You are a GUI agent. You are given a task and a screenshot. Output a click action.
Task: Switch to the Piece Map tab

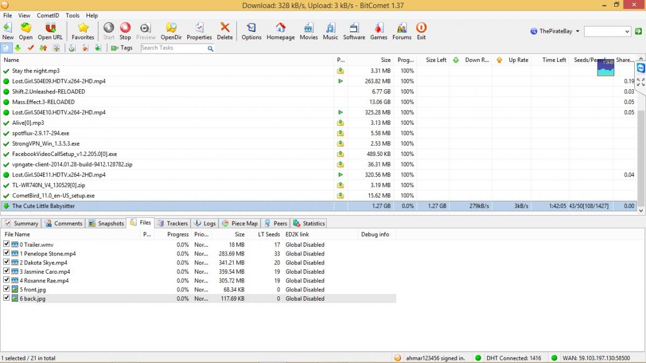tap(240, 223)
